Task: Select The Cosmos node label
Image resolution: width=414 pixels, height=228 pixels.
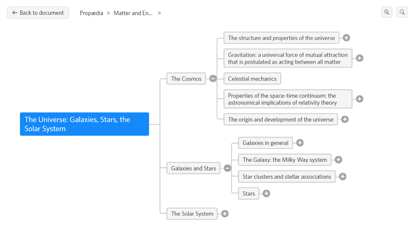Action: [x=186, y=79]
